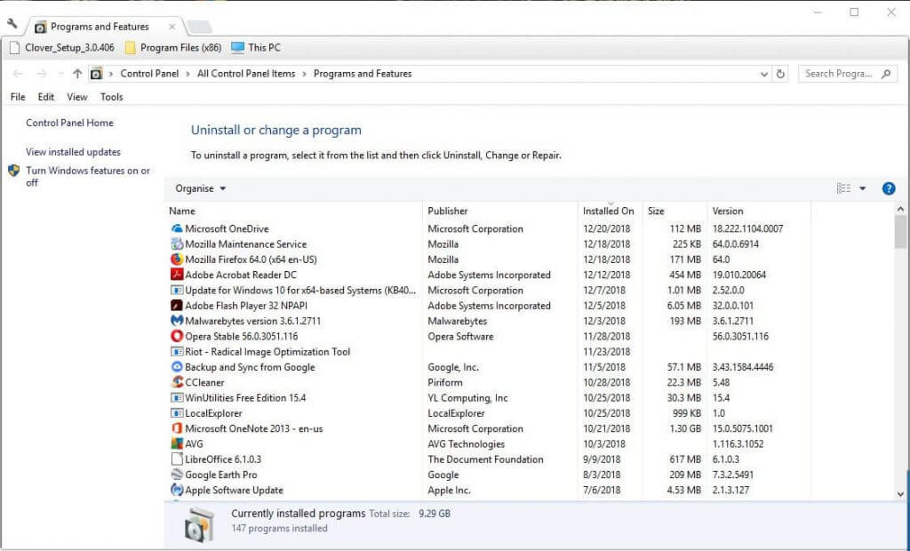Click the Backup and Sync from Google icon
Screen dimensions: 910x551
pyautogui.click(x=177, y=367)
